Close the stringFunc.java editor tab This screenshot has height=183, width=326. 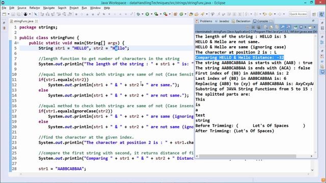(x=37, y=21)
